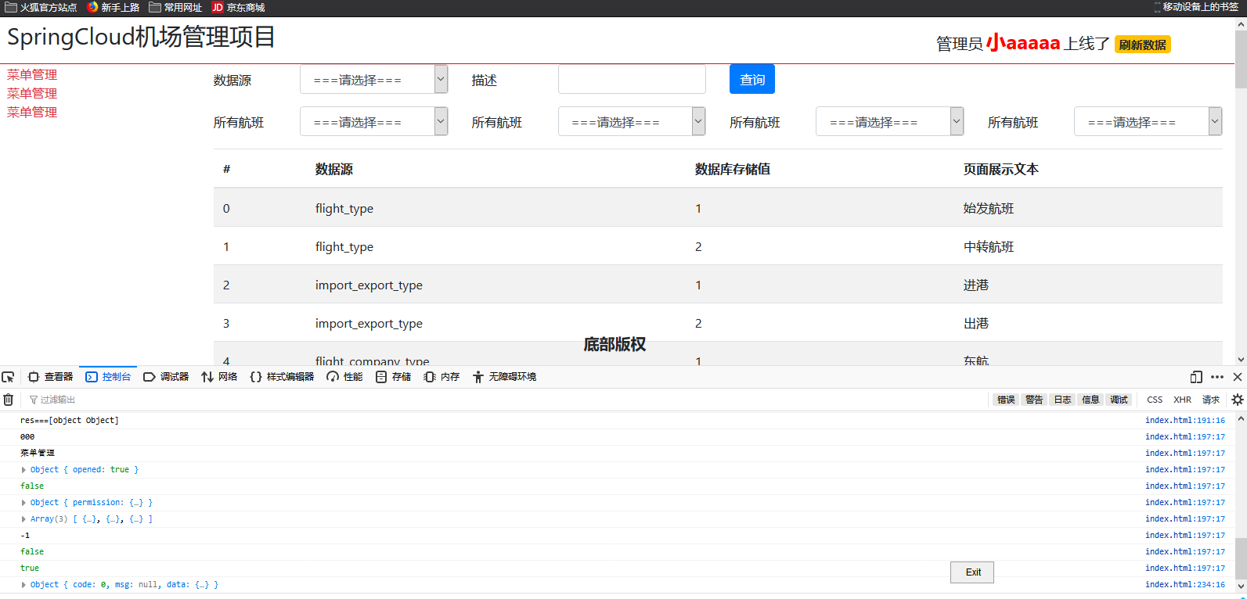
Task: Open third 所有航班 dropdown
Action: pos(889,121)
